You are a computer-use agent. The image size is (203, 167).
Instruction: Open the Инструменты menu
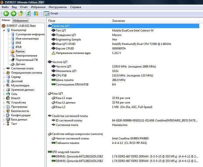click(x=58, y=7)
